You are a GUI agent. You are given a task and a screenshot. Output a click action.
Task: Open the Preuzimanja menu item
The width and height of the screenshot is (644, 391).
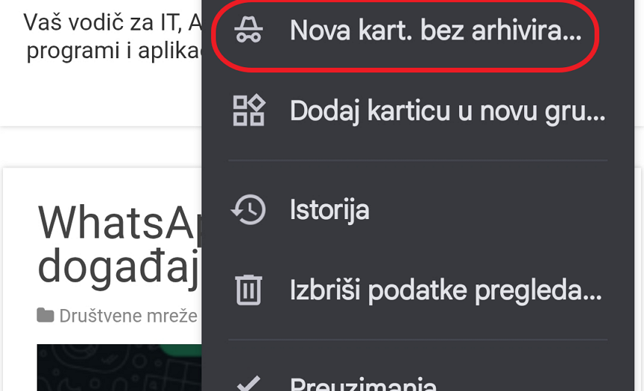pos(362,385)
